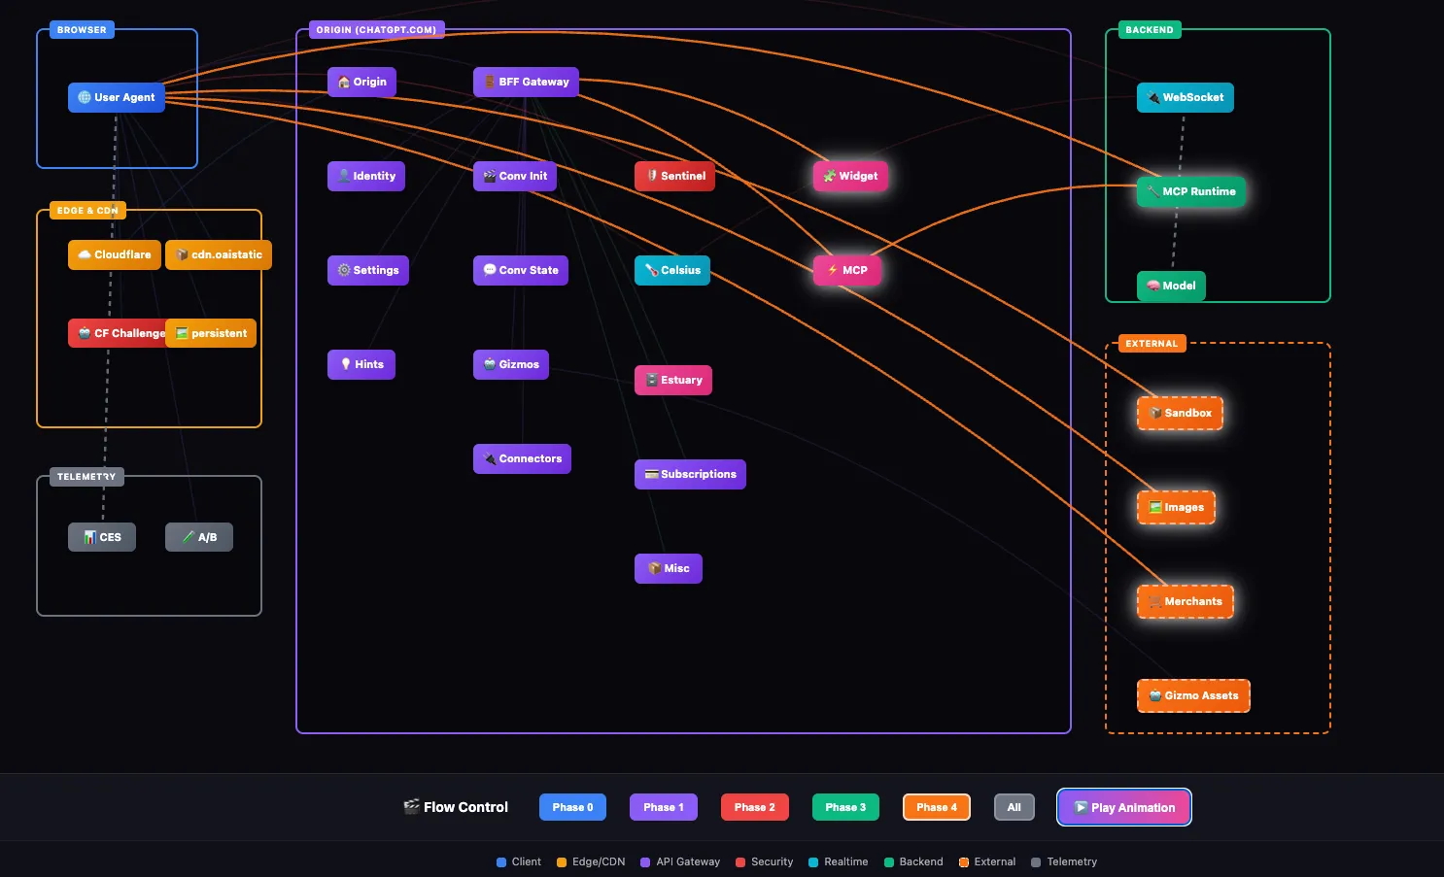Select the Subscriptions node
Viewport: 1444px width, 877px height.
click(x=690, y=474)
